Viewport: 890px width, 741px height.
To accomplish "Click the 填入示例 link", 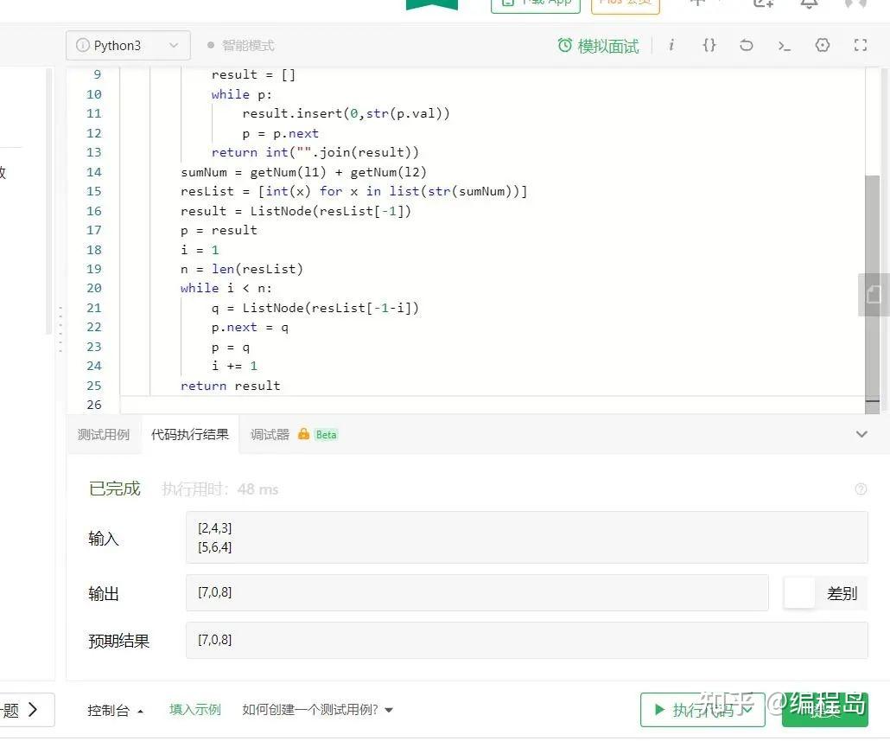I will tap(194, 709).
